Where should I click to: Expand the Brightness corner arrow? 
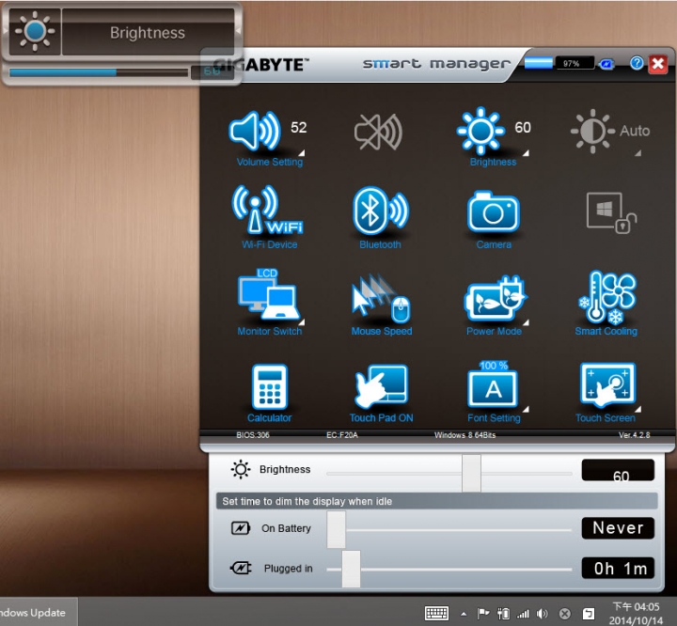point(526,153)
